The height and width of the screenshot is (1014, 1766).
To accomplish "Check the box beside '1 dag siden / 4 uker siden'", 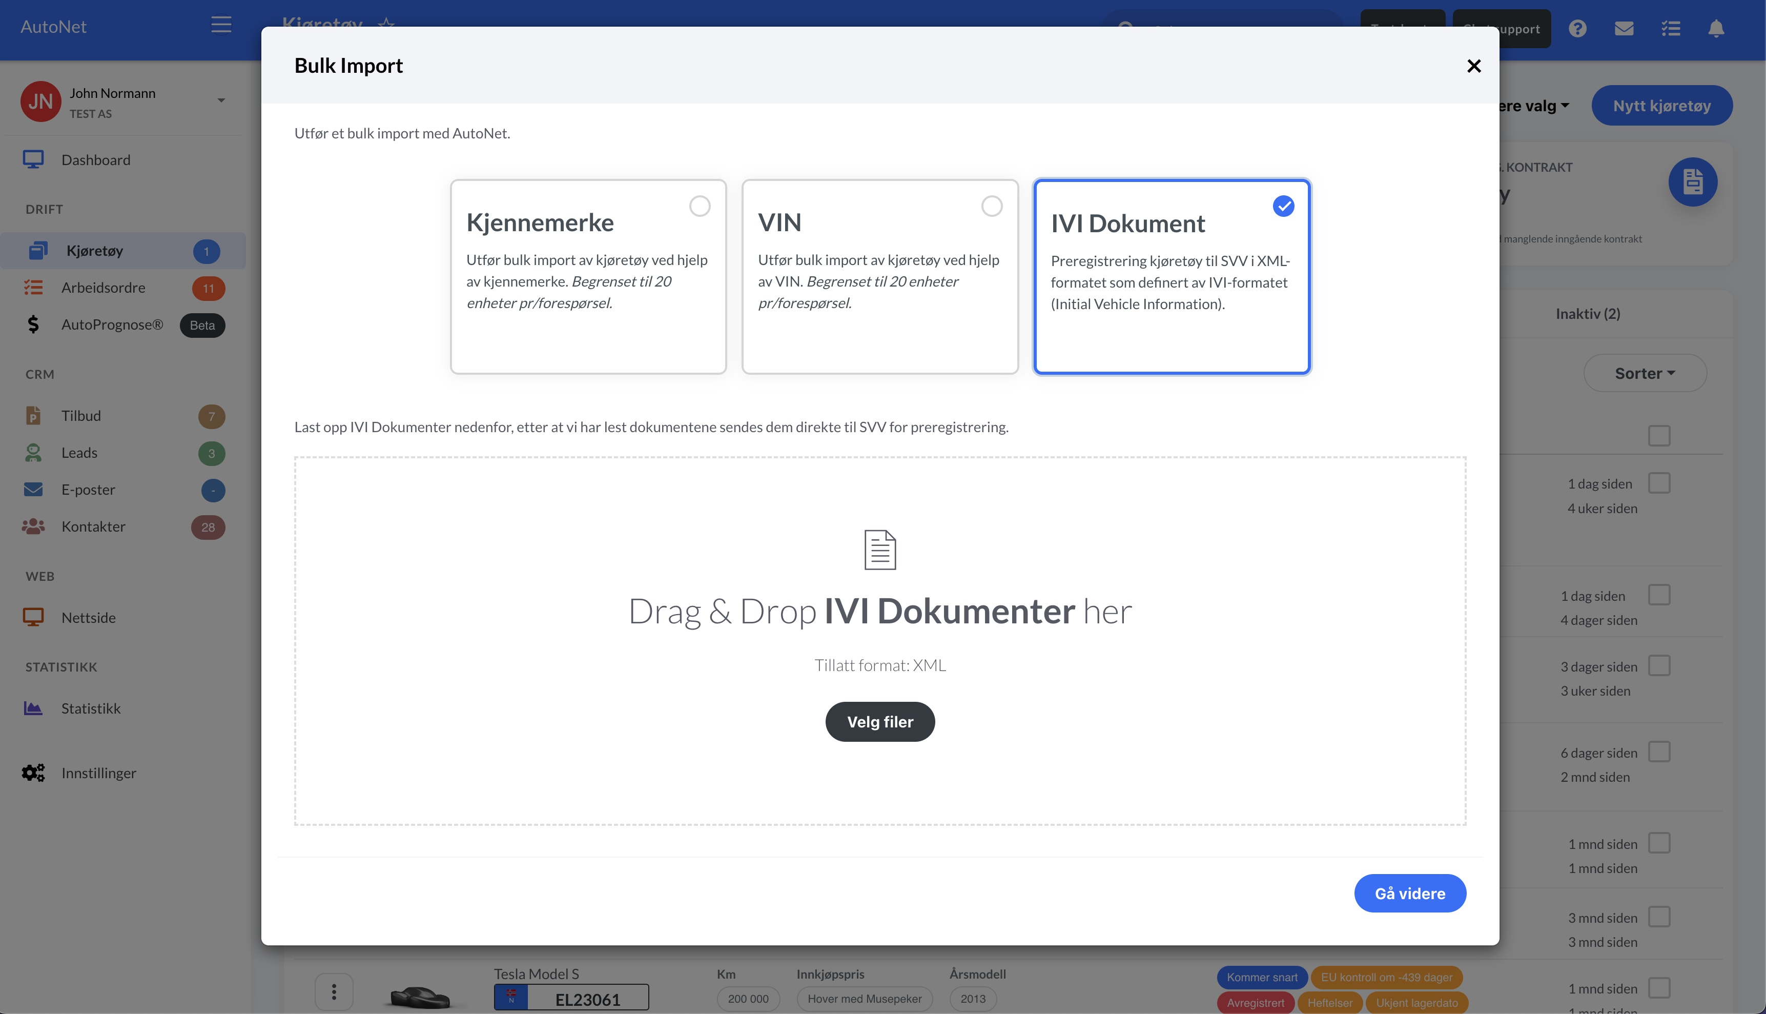I will (1659, 483).
